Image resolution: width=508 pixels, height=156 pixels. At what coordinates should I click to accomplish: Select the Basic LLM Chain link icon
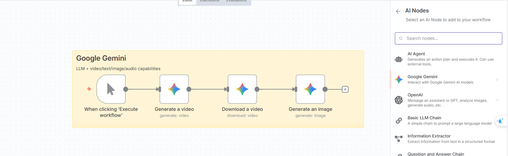[399, 121]
